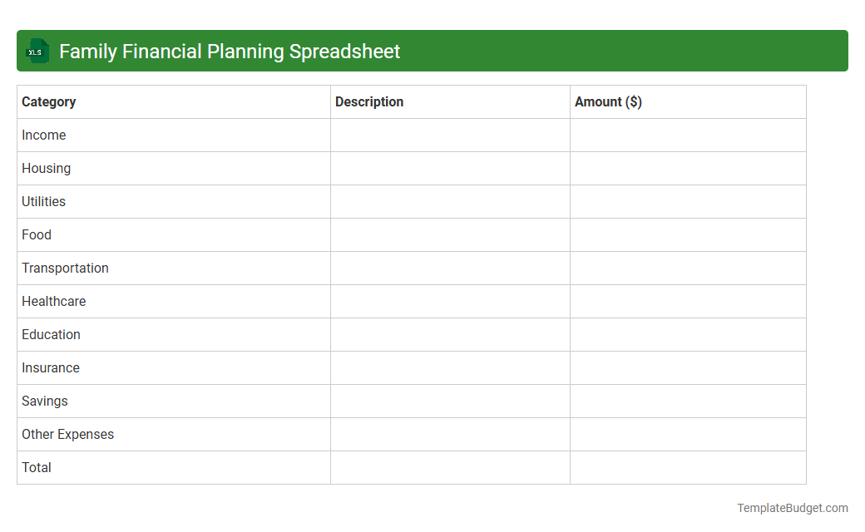Click the Category column header
This screenshot has width=865, height=532.
49,101
